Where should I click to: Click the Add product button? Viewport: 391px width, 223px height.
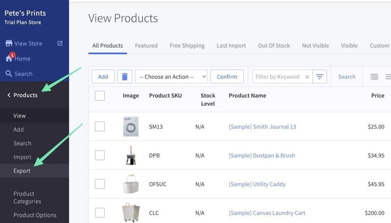[x=103, y=77]
